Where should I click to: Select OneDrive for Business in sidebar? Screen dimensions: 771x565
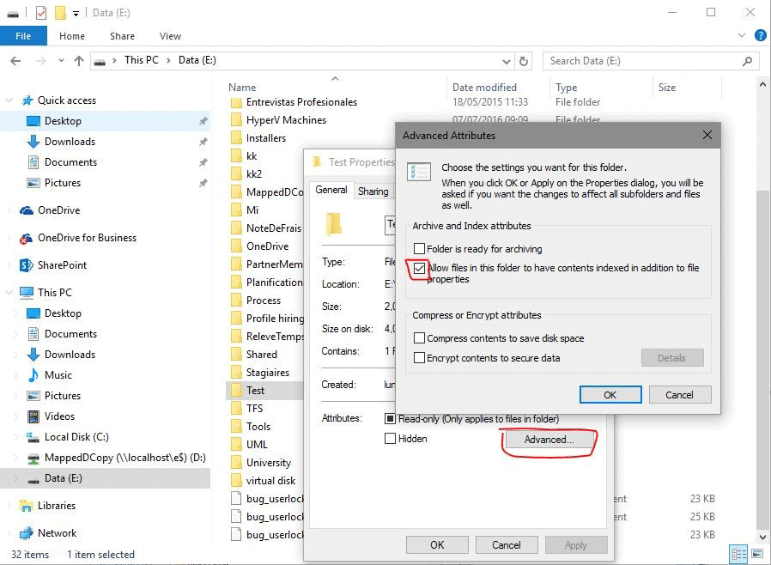(x=87, y=238)
